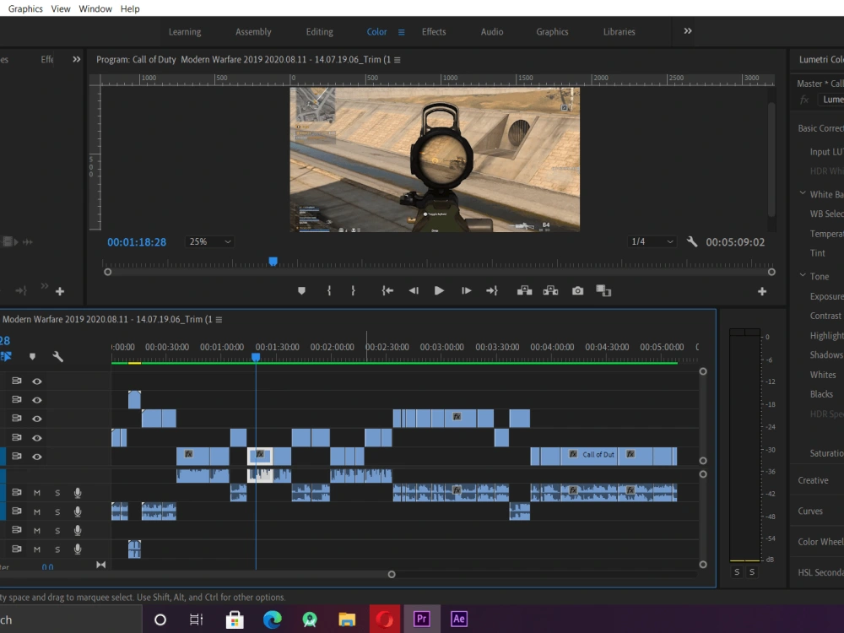Hide the topmost empty video track
Viewport: 844px width, 633px height.
(36, 381)
